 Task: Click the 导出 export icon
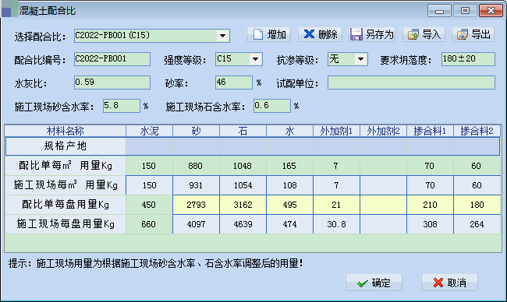(x=462, y=34)
